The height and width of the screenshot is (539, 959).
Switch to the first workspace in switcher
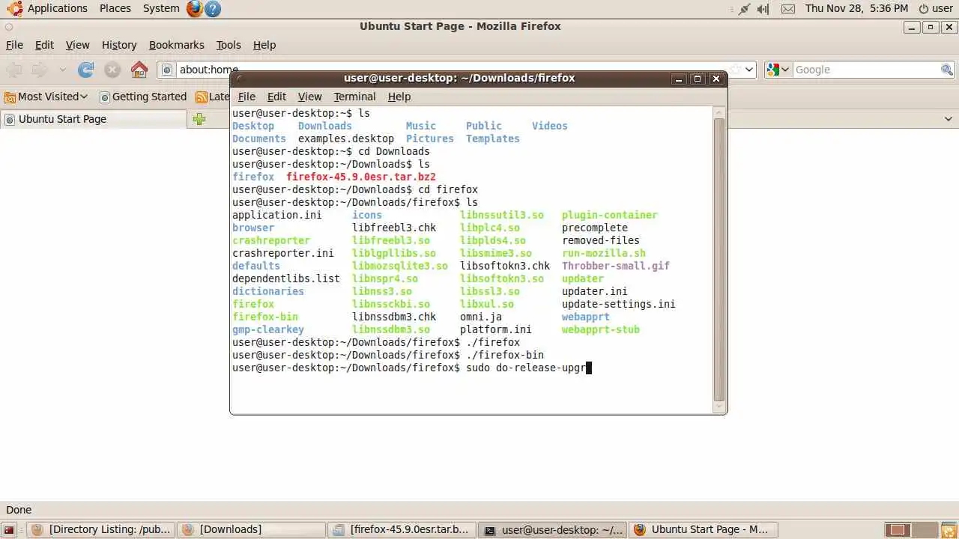[x=898, y=530]
